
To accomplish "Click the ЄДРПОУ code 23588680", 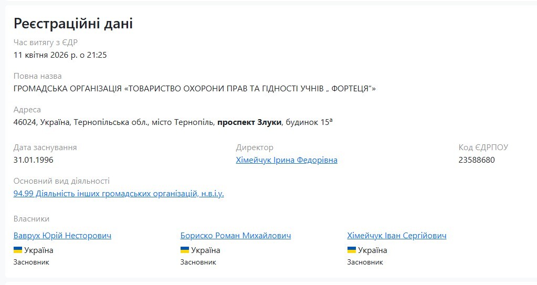I will [x=477, y=160].
